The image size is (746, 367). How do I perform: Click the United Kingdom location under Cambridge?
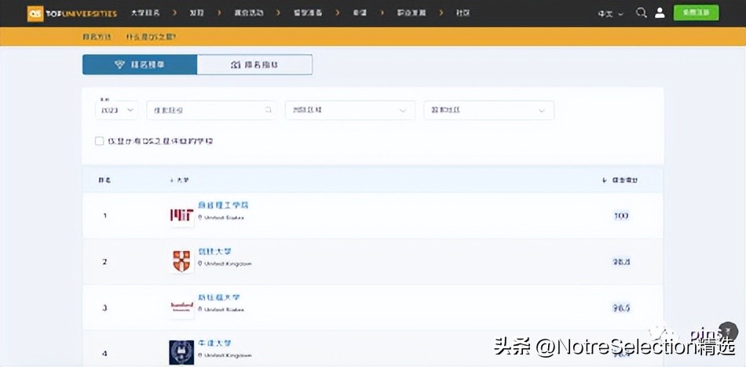[225, 263]
